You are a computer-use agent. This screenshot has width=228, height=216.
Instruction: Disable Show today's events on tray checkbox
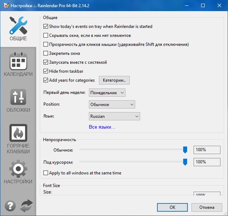point(46,26)
